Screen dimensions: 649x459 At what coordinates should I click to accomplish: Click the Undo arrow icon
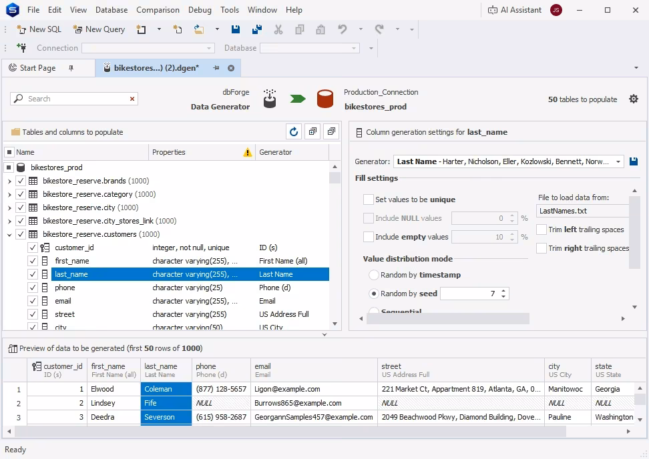(342, 29)
